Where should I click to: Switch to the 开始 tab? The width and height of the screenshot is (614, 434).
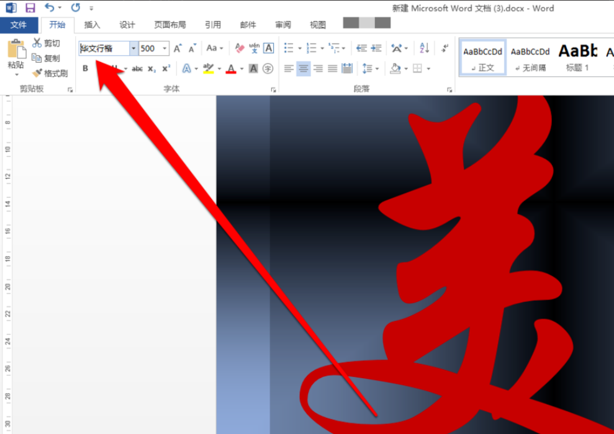(x=57, y=25)
